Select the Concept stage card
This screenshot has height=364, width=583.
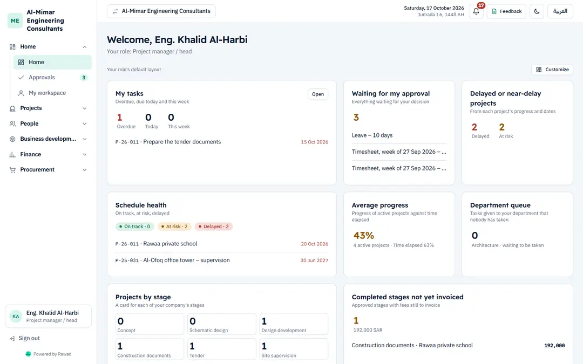tap(150, 324)
